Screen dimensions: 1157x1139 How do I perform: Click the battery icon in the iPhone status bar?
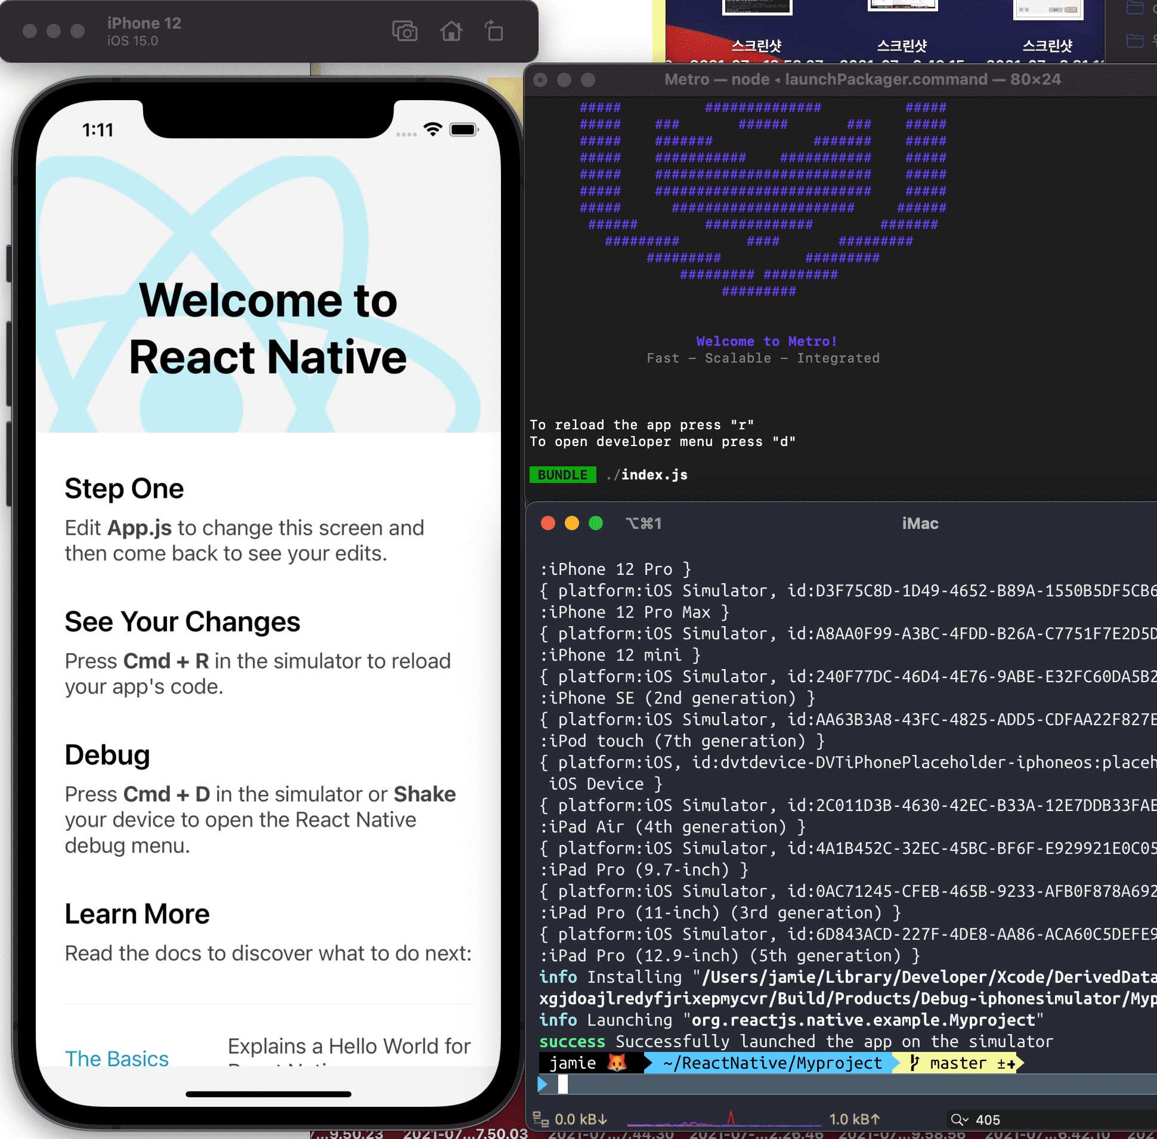[x=463, y=130]
